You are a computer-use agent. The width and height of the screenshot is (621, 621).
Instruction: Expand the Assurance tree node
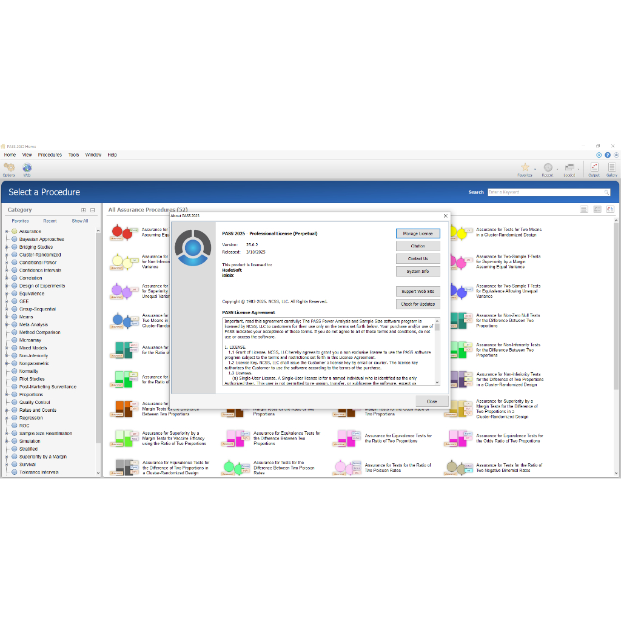(x=6, y=231)
